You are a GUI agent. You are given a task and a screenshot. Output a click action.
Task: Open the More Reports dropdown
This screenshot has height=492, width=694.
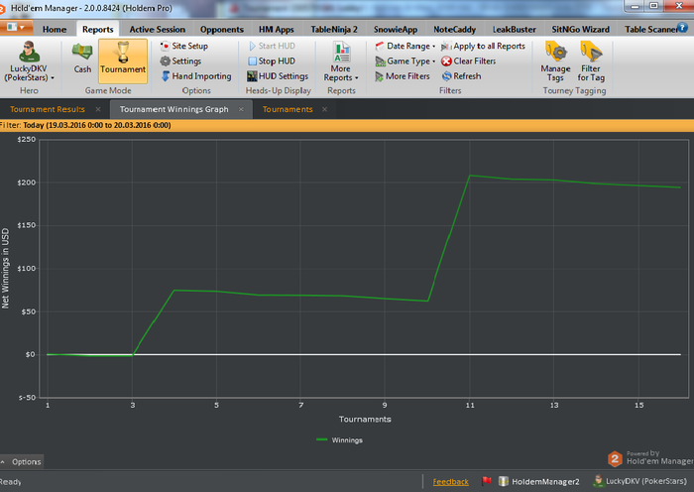(x=341, y=62)
